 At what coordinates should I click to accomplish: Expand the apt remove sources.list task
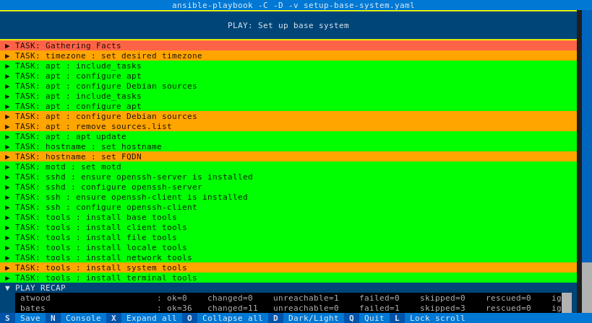click(288, 126)
